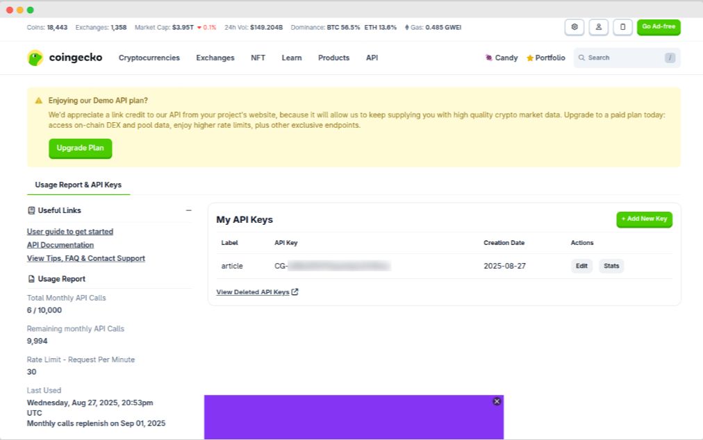The width and height of the screenshot is (703, 440).
Task: Click ETH 13.6% dominance value
Action: (380, 27)
